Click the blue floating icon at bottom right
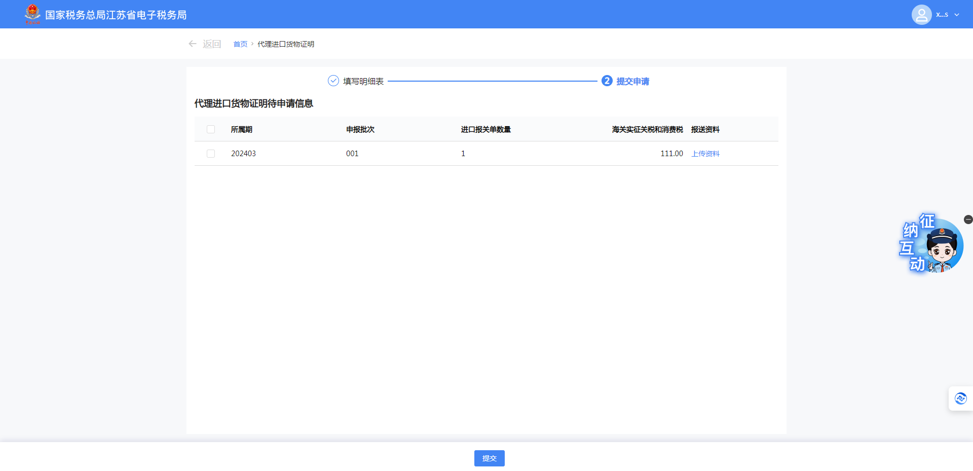The width and height of the screenshot is (973, 471). (960, 398)
